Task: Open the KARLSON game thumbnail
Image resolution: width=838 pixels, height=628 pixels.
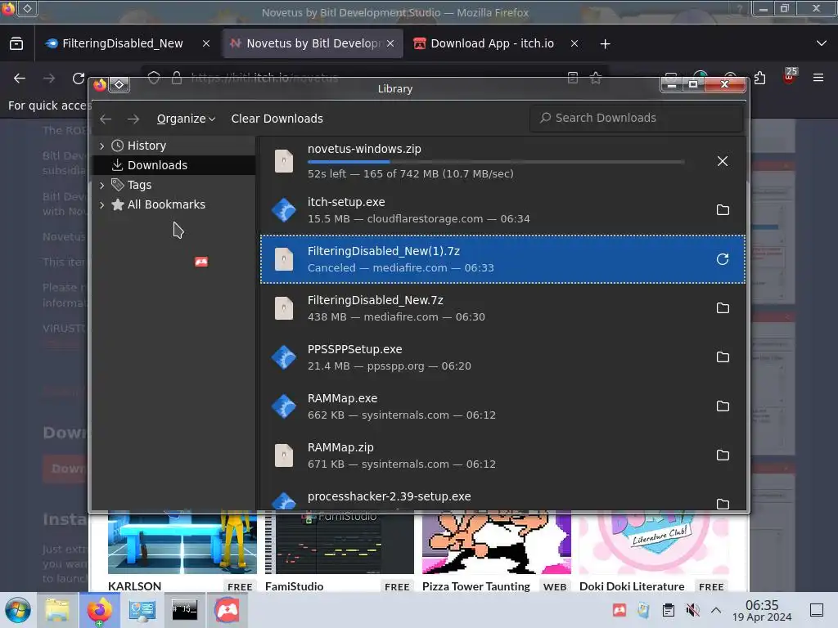Action: (x=182, y=543)
